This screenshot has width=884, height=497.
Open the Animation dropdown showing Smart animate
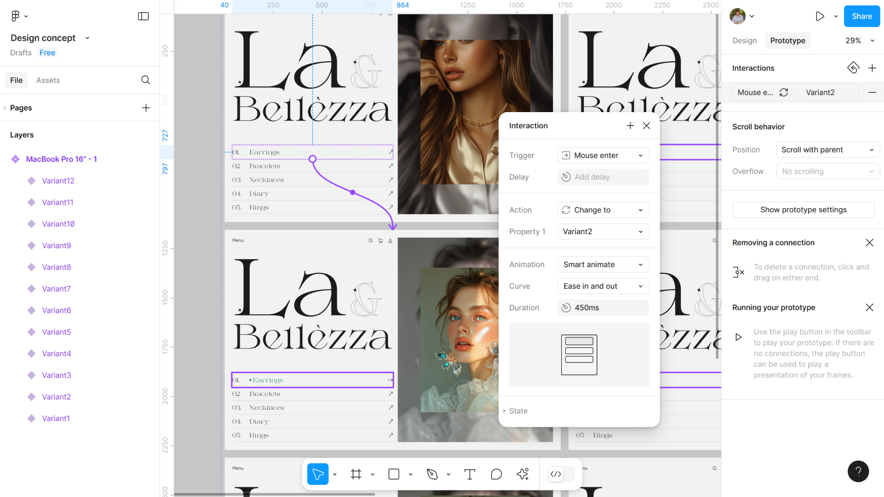603,265
